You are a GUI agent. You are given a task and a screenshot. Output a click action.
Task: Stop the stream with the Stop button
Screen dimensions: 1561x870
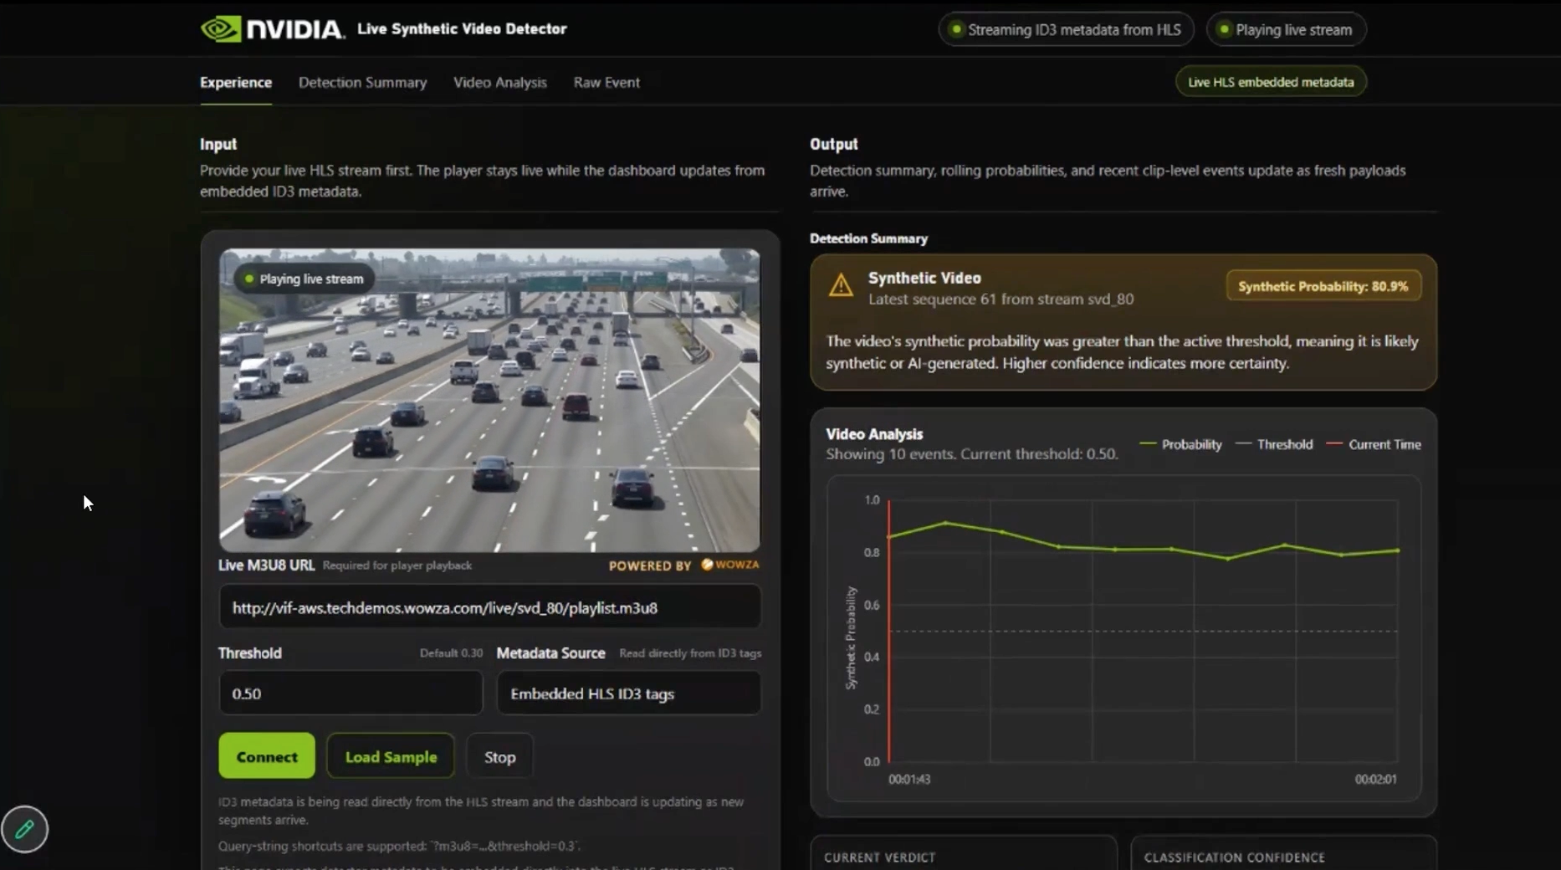point(499,756)
